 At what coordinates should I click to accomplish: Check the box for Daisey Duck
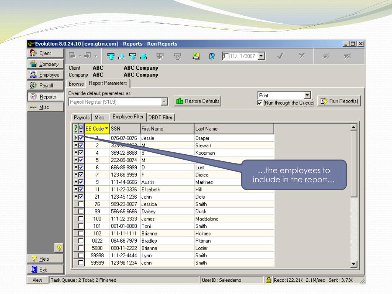coord(81,211)
